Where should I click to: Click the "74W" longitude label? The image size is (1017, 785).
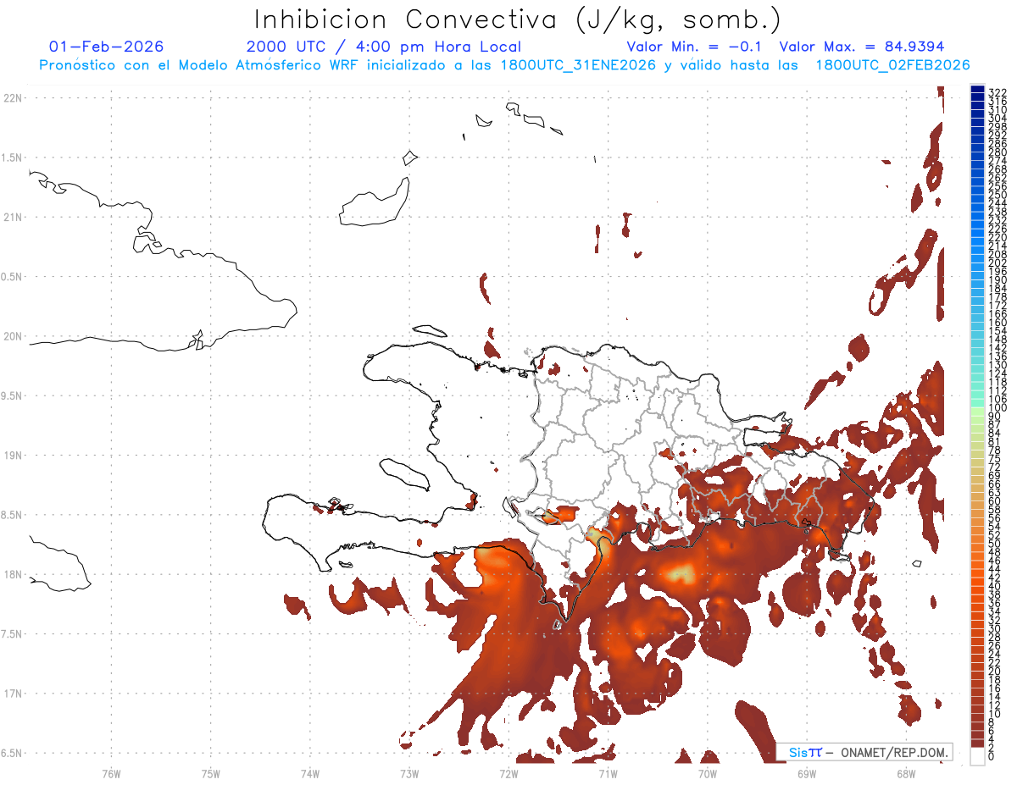(309, 773)
